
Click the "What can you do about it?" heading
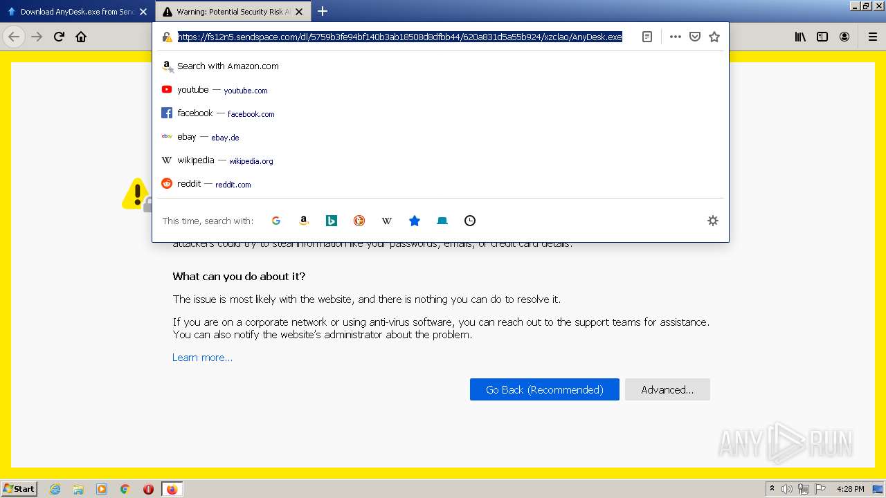[x=239, y=277]
